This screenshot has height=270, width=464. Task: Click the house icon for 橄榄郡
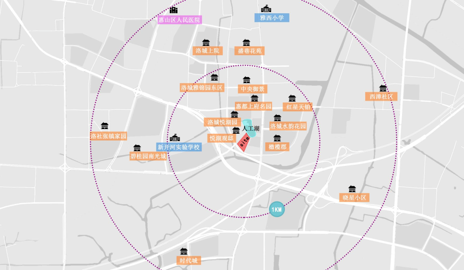pos(277,138)
